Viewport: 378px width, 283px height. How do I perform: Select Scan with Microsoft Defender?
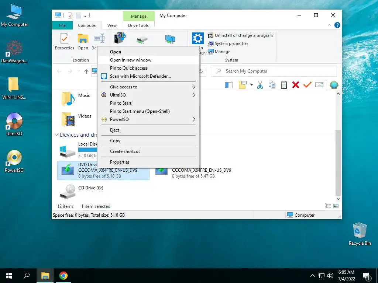tap(148, 76)
